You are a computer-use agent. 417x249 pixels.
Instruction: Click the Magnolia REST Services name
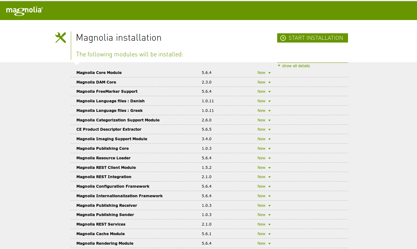[x=101, y=224]
